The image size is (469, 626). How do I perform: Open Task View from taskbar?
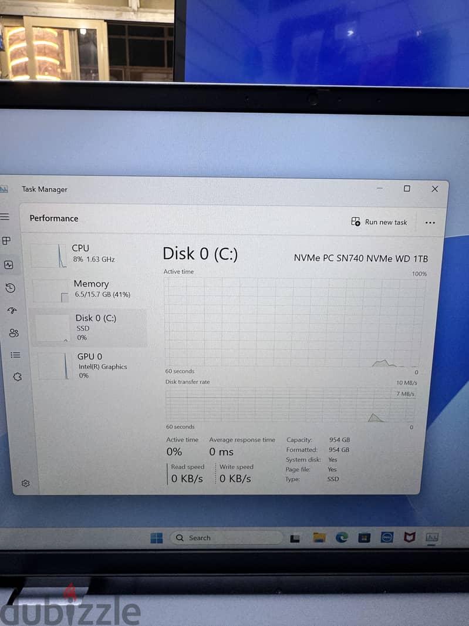tap(295, 539)
